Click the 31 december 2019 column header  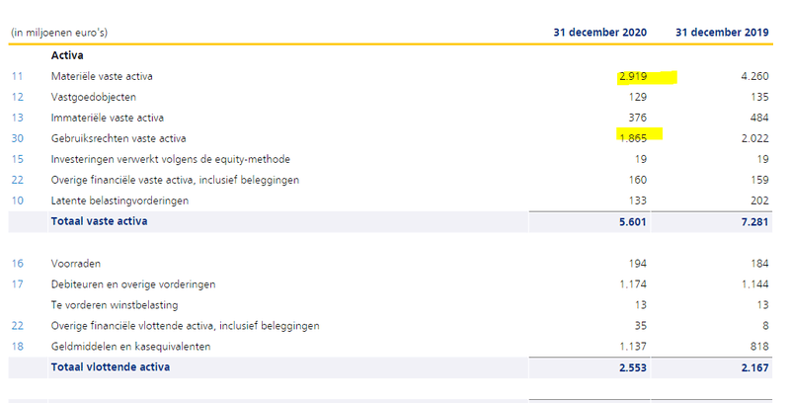[x=722, y=33]
